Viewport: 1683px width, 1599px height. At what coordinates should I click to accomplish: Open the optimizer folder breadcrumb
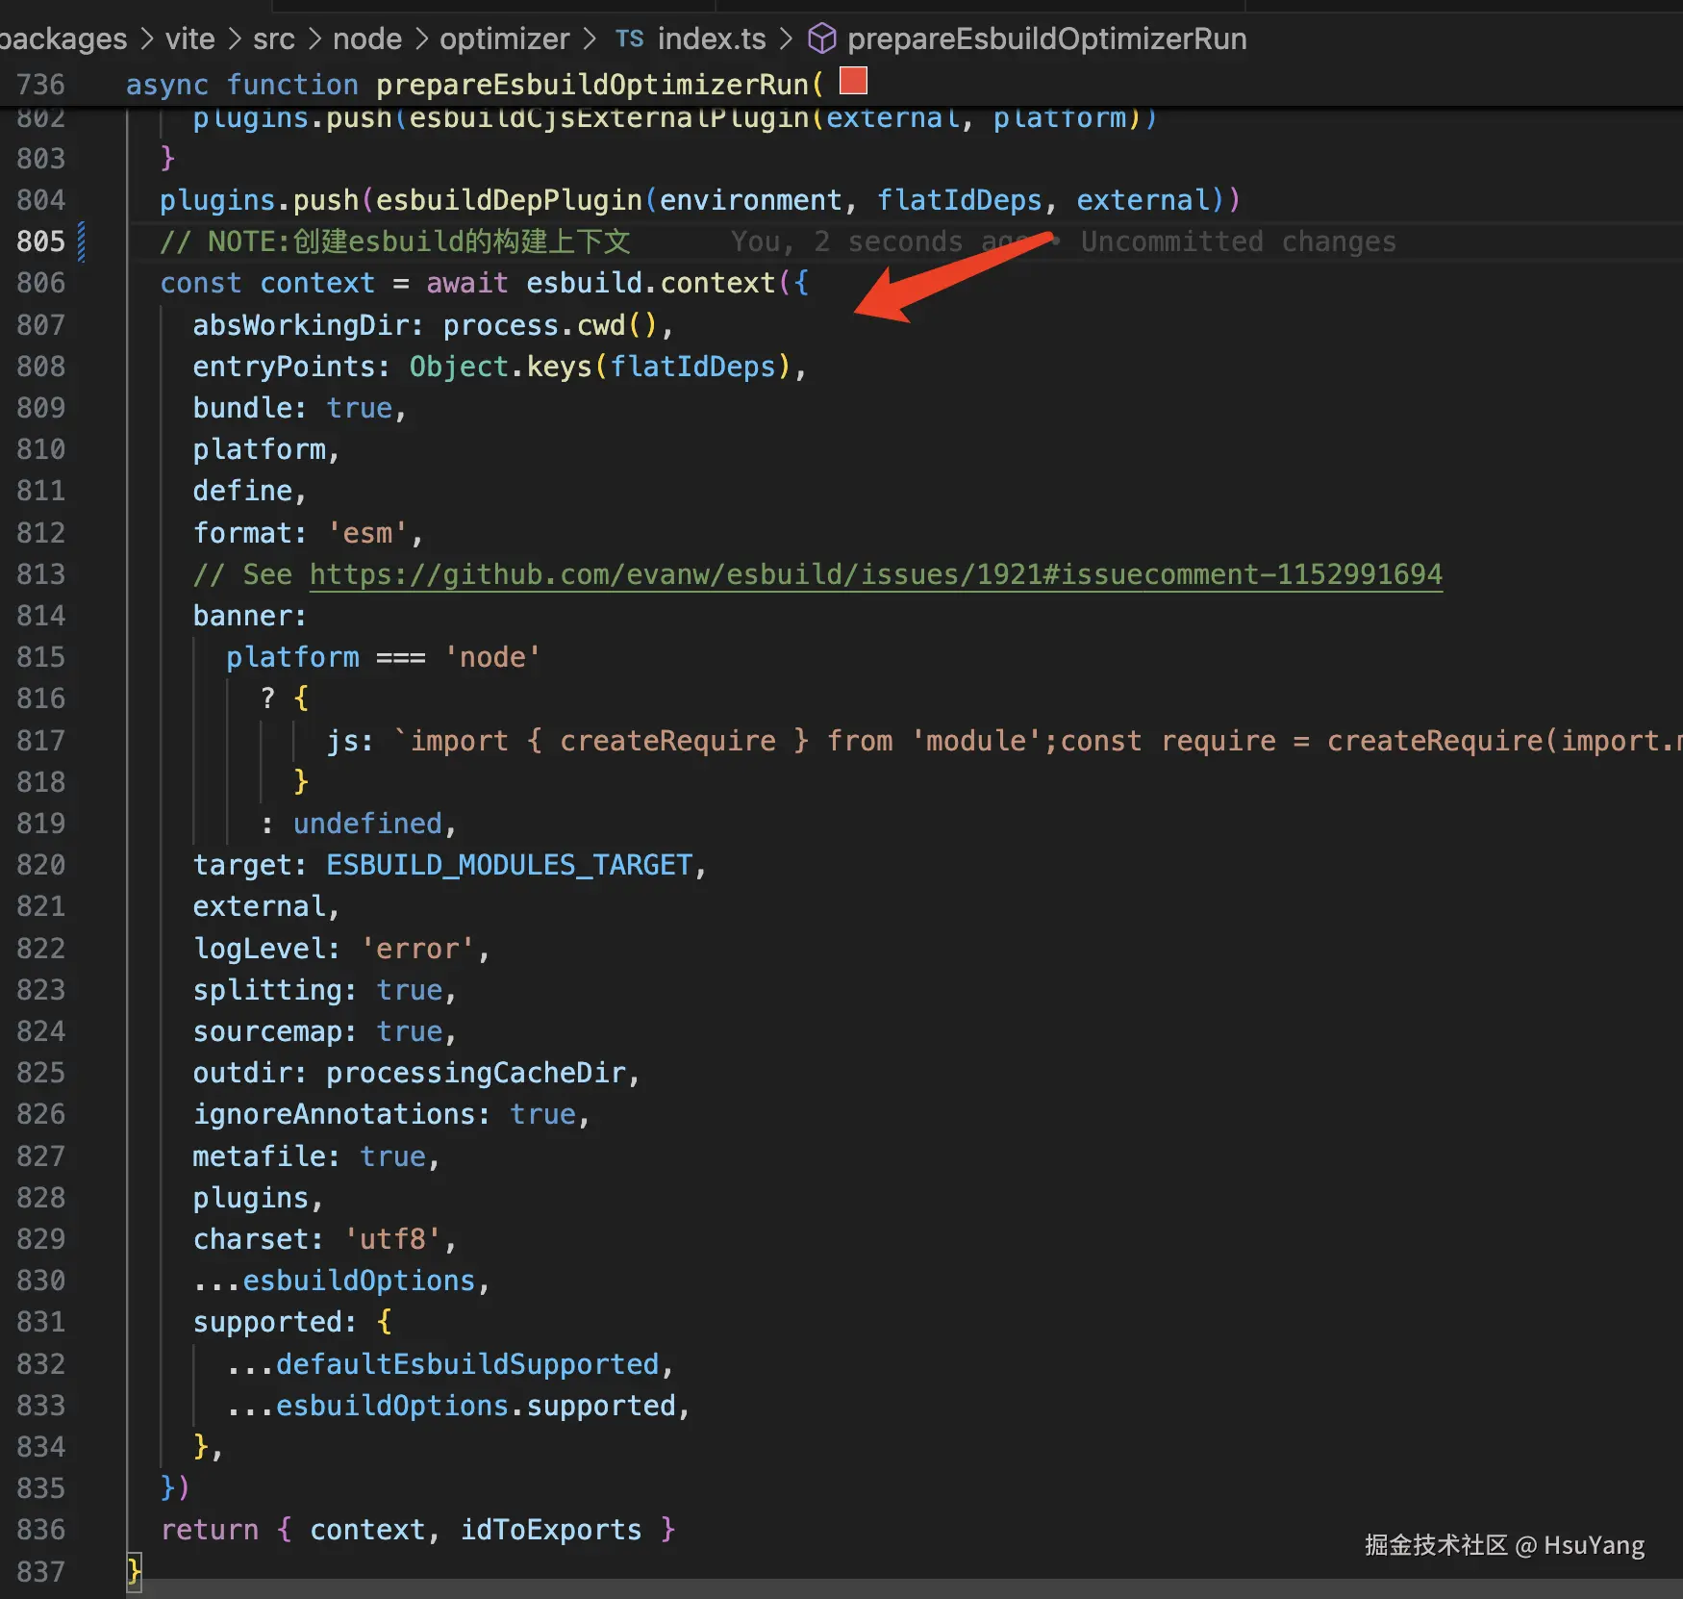point(504,38)
